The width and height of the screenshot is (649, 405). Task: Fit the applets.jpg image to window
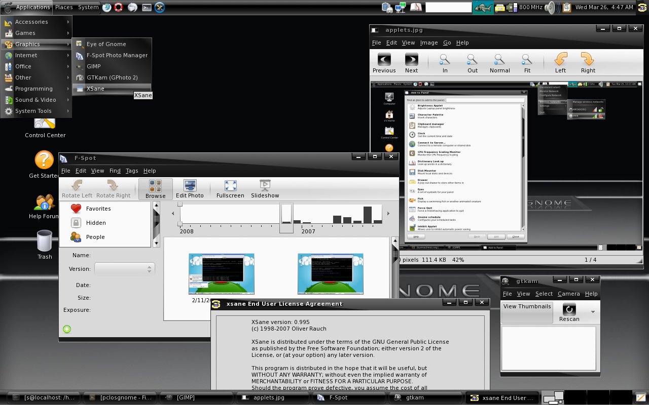(527, 63)
